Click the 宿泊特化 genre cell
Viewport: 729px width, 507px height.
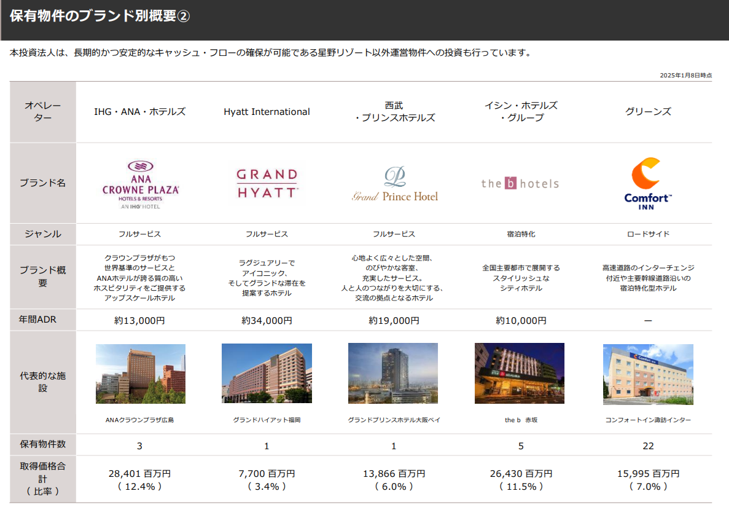(521, 234)
